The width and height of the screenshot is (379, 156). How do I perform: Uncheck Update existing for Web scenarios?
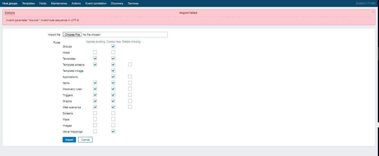coord(95,107)
